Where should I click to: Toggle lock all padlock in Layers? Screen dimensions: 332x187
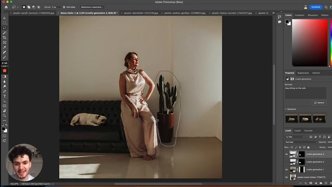(x=308, y=147)
